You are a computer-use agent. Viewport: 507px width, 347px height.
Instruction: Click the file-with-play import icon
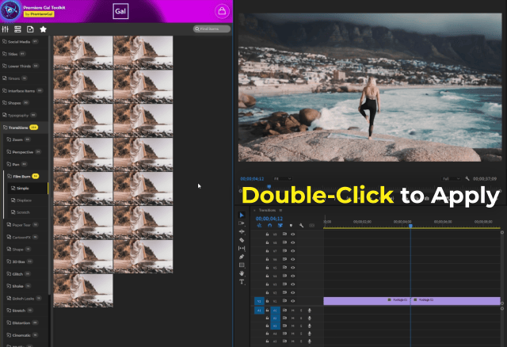point(30,29)
